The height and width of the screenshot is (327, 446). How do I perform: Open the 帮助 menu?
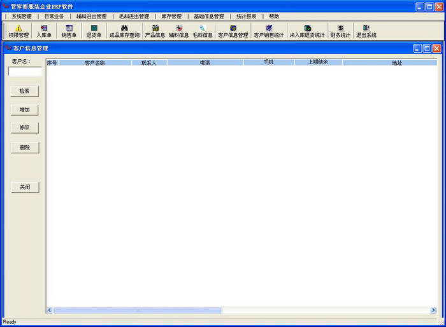(274, 17)
